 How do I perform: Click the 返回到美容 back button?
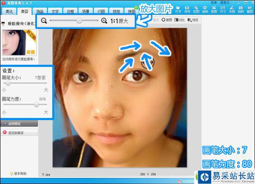(19, 132)
